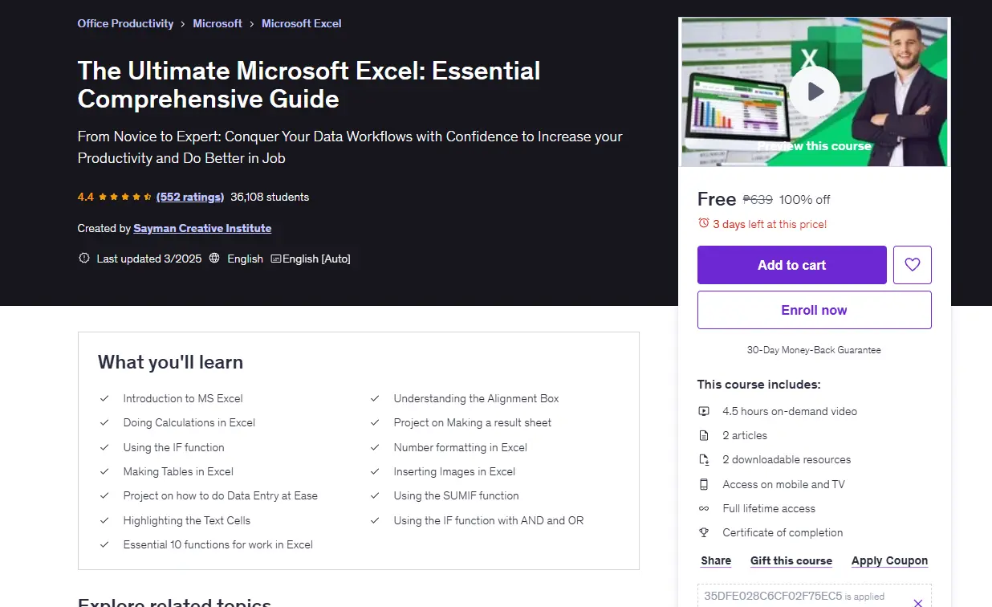Click the 2 articles text
The height and width of the screenshot is (607, 992).
[745, 435]
